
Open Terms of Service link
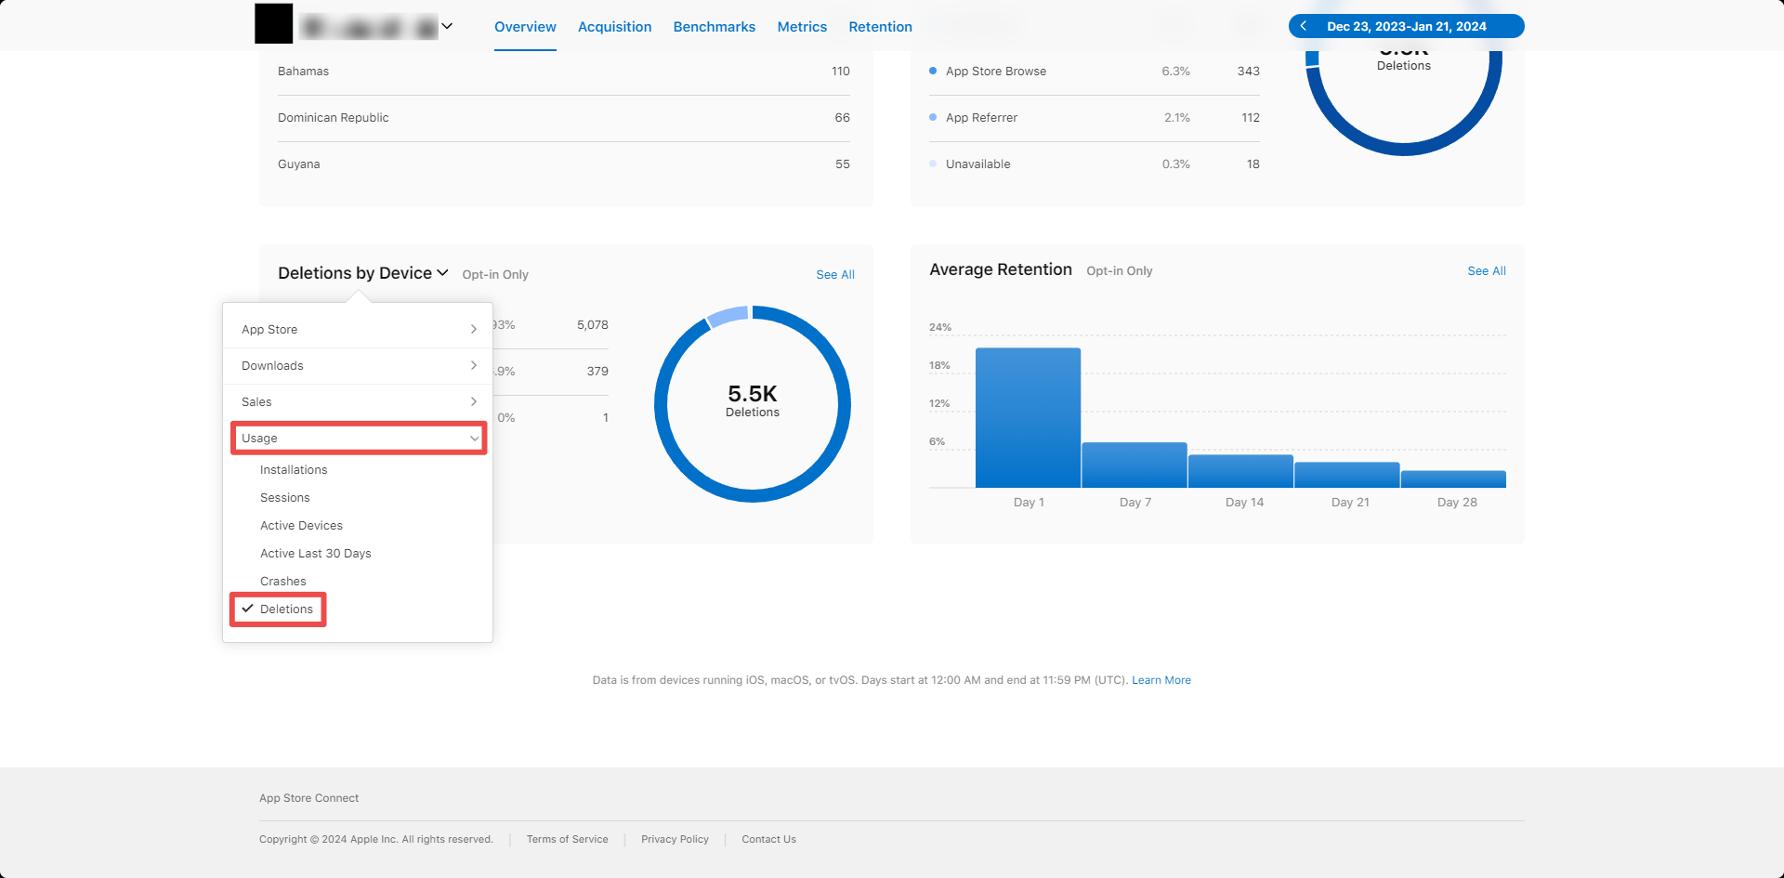(x=567, y=840)
